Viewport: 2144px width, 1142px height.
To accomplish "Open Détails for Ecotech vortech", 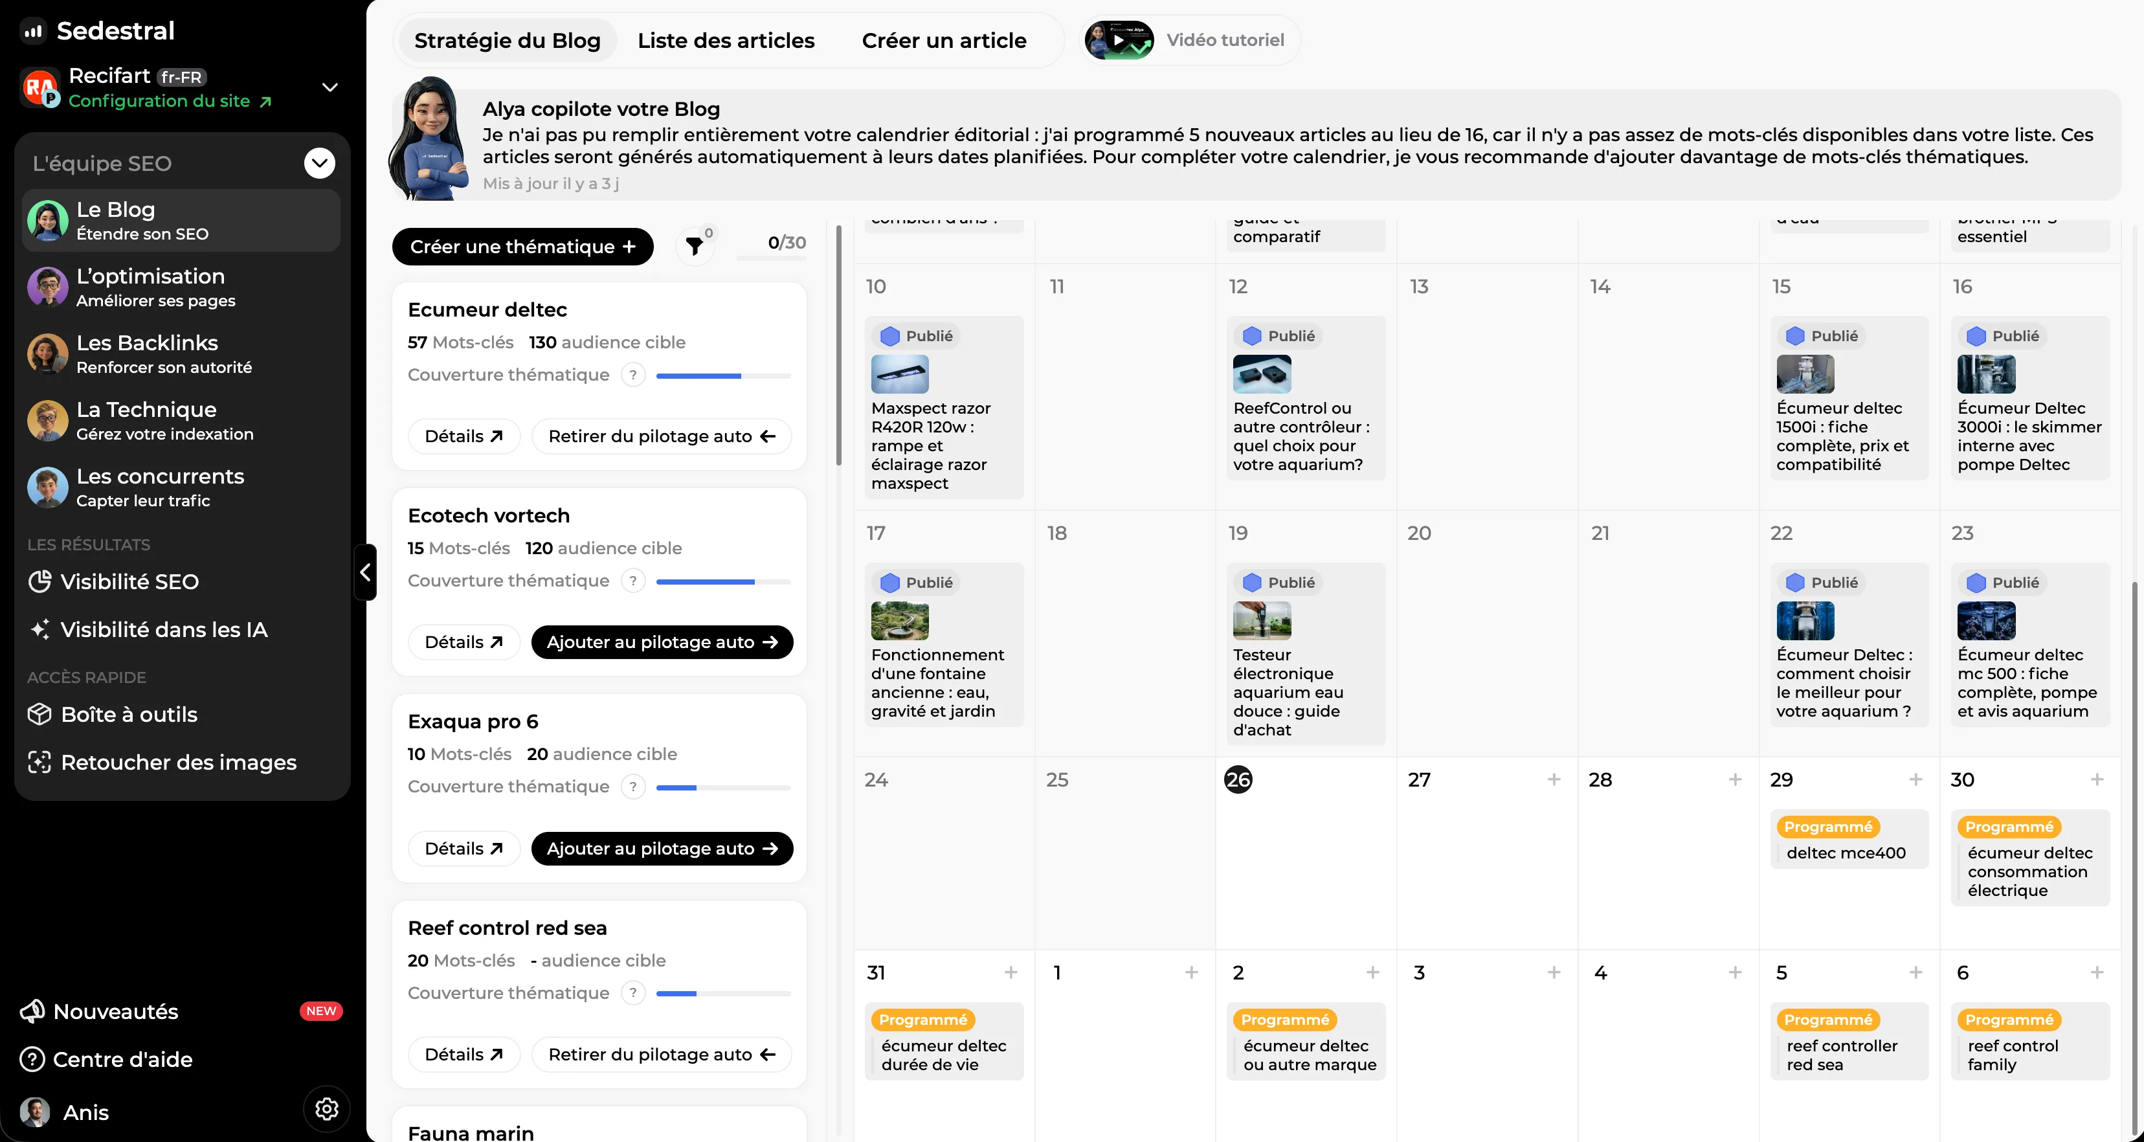I will tap(463, 642).
